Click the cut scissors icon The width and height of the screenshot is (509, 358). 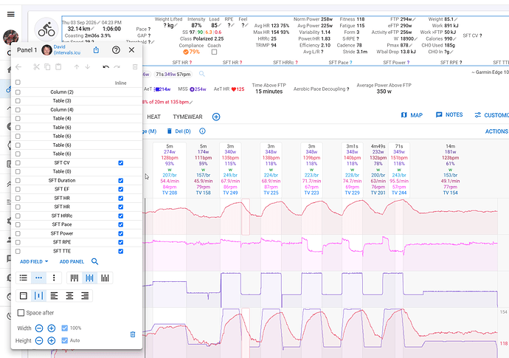pyautogui.click(x=36, y=67)
